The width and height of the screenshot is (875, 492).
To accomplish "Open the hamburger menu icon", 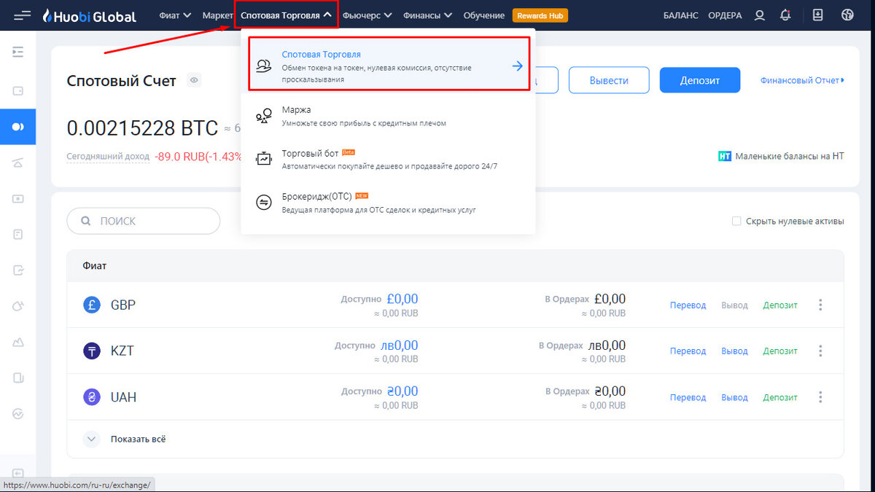I will [23, 15].
